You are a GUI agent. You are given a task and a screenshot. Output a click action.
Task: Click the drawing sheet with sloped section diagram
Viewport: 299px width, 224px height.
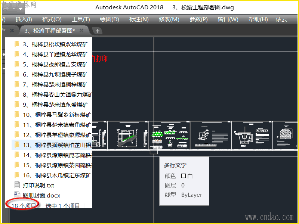pos(128,136)
